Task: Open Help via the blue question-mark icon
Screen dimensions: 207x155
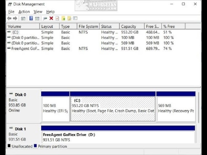Action: (x=31, y=18)
